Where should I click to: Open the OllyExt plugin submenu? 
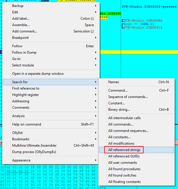pyautogui.click(x=51, y=133)
